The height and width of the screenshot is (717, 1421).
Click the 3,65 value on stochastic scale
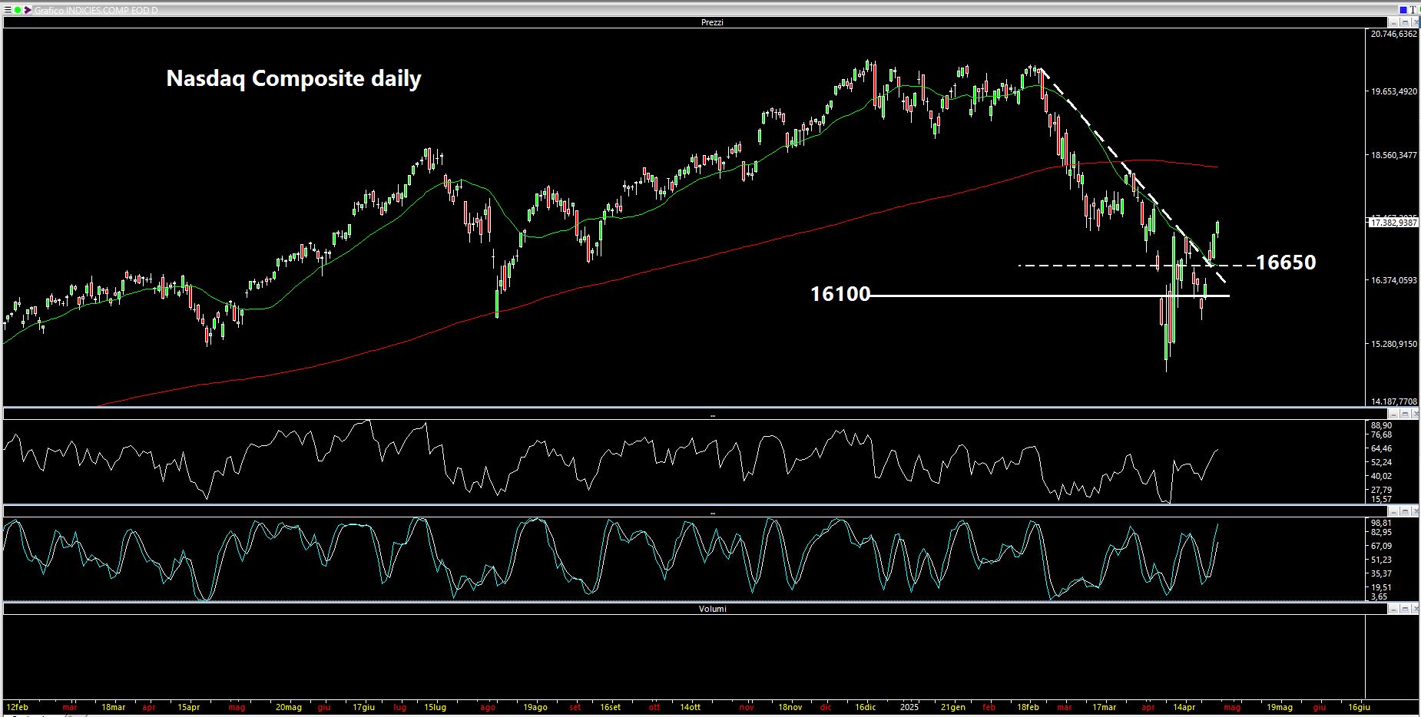tap(1379, 596)
